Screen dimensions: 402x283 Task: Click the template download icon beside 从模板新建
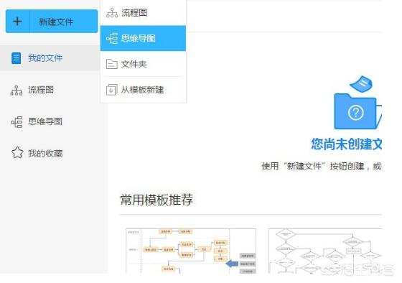[x=112, y=90]
